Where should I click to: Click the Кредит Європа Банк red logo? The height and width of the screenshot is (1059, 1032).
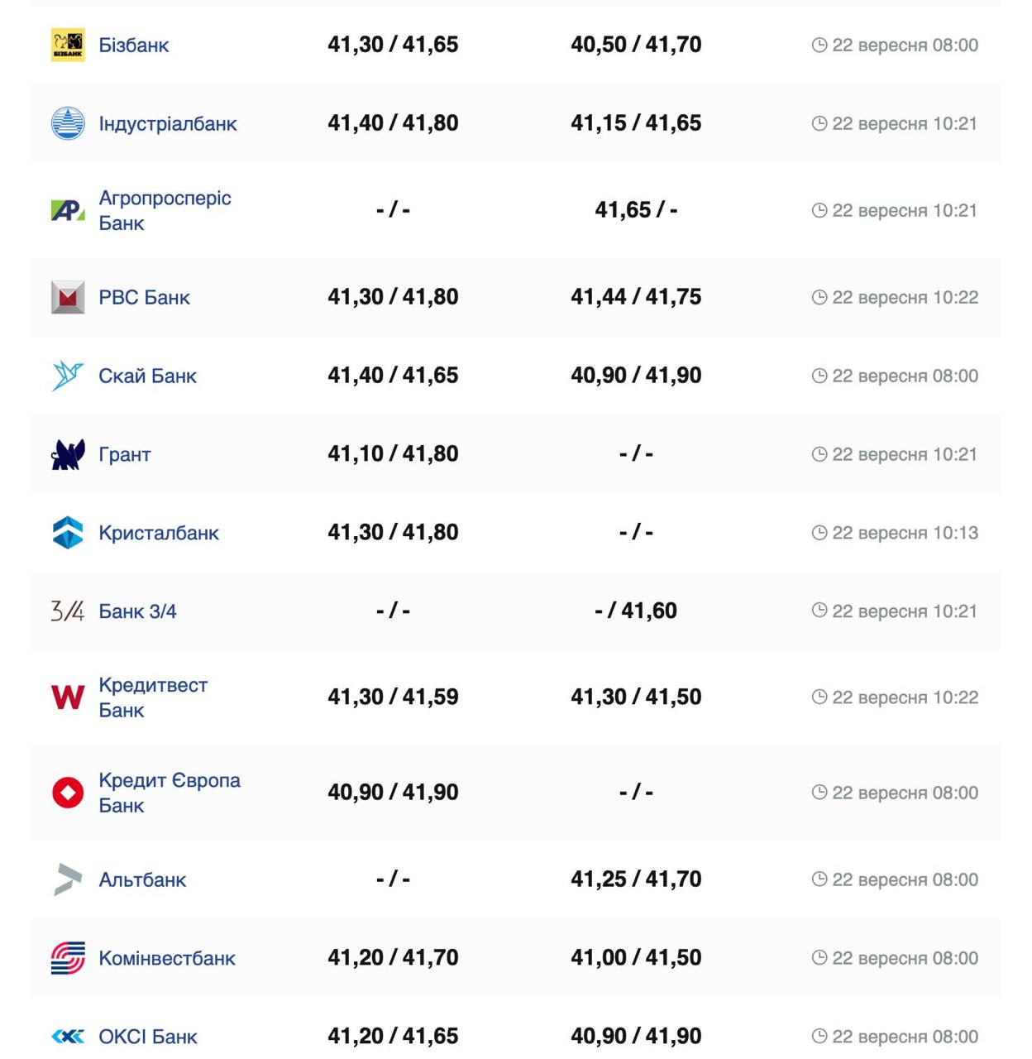tap(68, 793)
